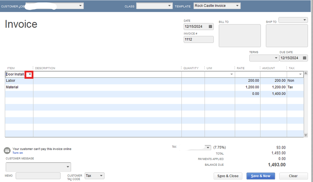Click the scroll down arrow of line items

pos(305,135)
